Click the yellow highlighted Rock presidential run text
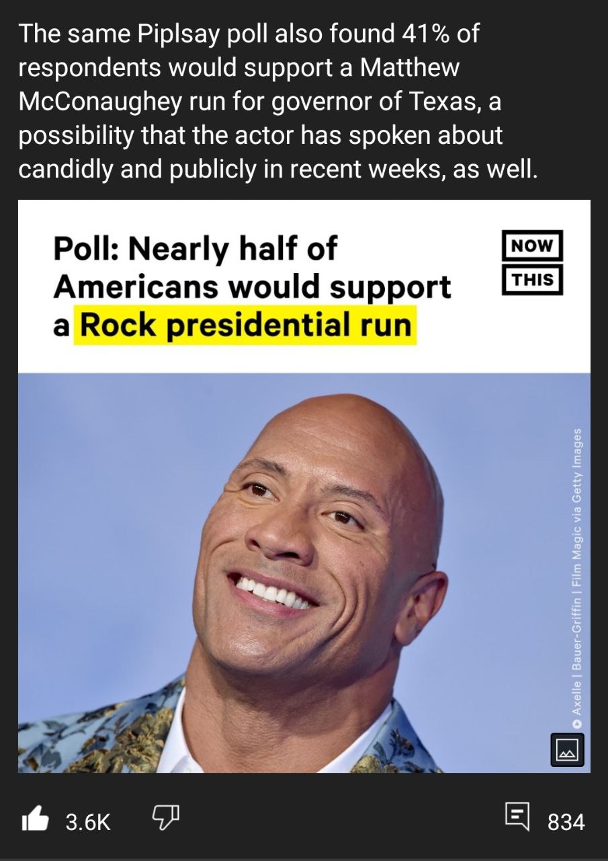This screenshot has height=861, width=608. (x=245, y=326)
